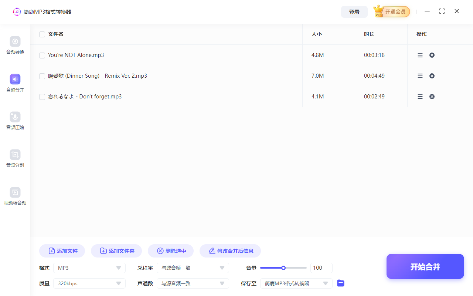Open the 音频转换 audio convert section

coord(15,46)
